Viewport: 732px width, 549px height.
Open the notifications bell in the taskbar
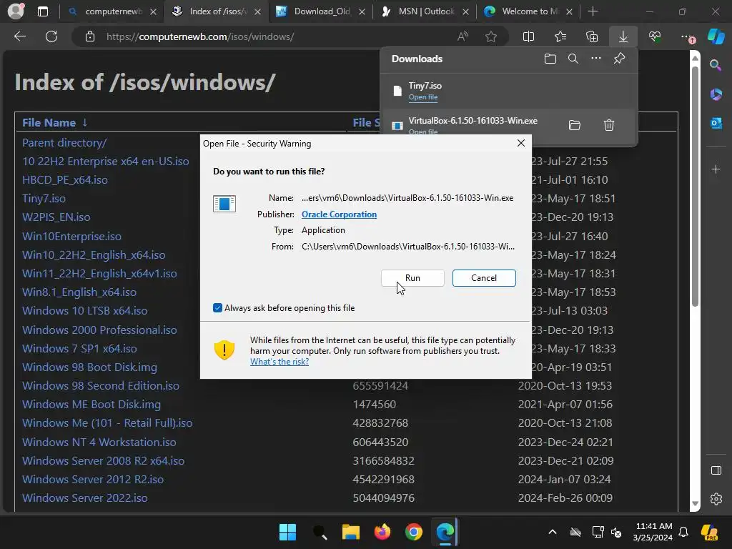[x=683, y=532]
